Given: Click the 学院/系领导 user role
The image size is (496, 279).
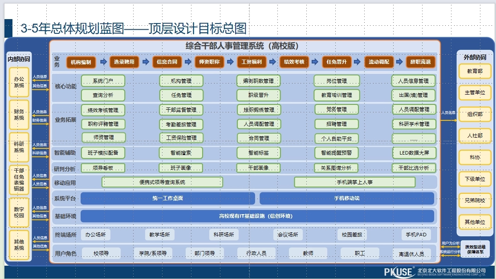Looking at the screenshot, I should coord(153,253).
